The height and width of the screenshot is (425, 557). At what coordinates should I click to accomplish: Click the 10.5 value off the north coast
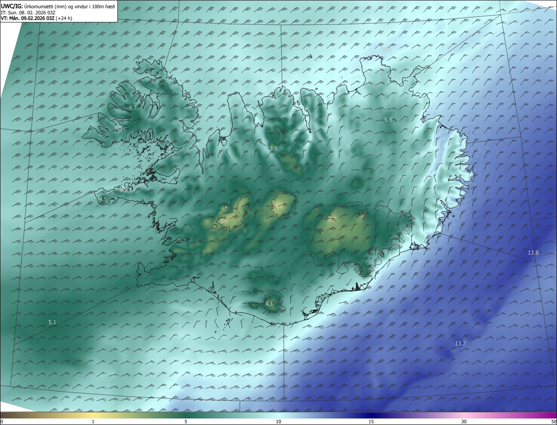tap(386, 50)
